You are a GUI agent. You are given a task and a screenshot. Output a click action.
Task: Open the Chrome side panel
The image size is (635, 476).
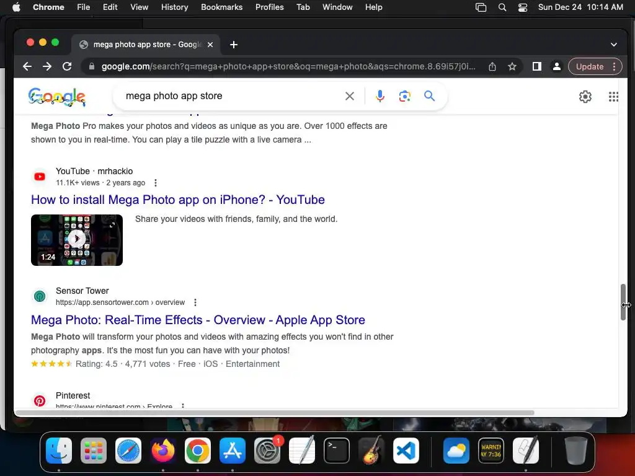point(537,66)
